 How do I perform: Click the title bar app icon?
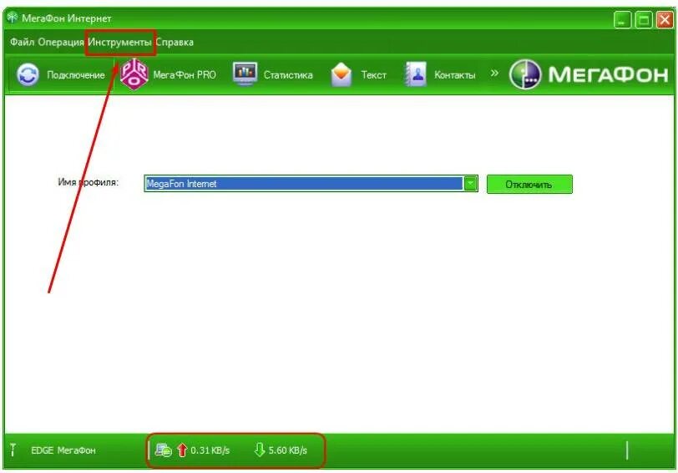pyautogui.click(x=12, y=18)
